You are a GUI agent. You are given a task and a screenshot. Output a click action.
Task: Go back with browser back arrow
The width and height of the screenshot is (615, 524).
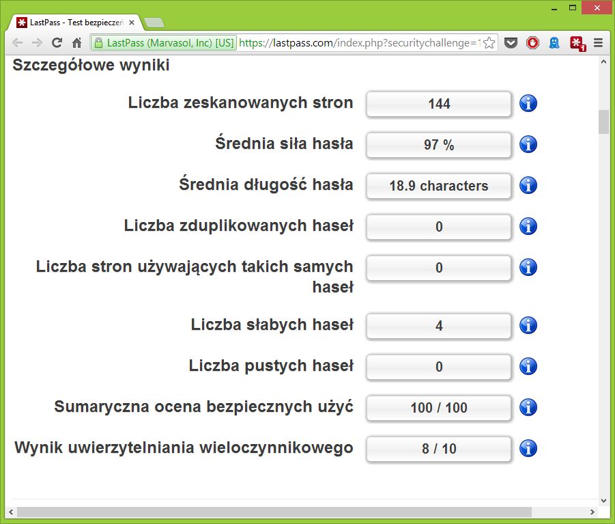pyautogui.click(x=17, y=43)
